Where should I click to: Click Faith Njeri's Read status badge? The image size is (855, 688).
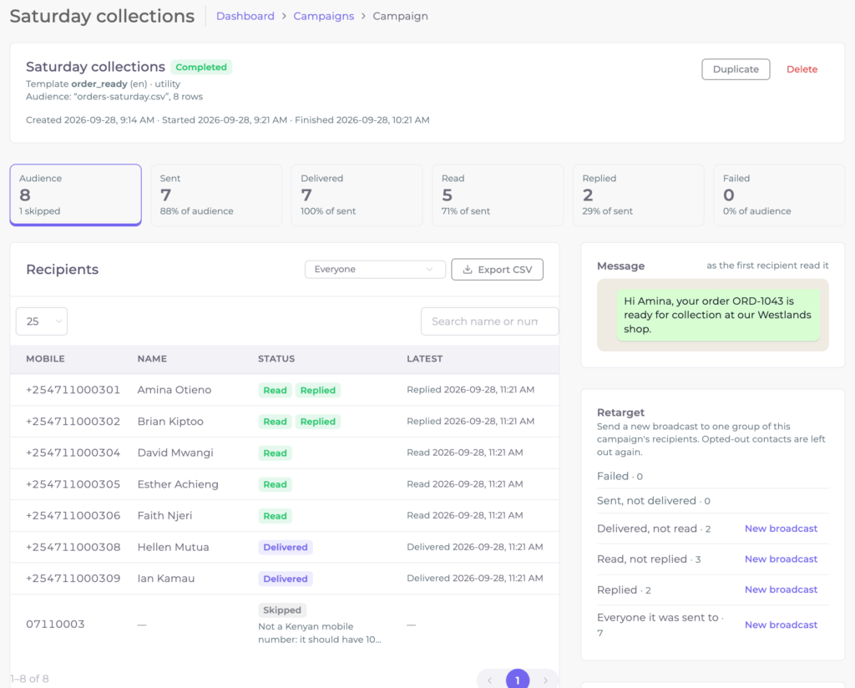pos(275,516)
